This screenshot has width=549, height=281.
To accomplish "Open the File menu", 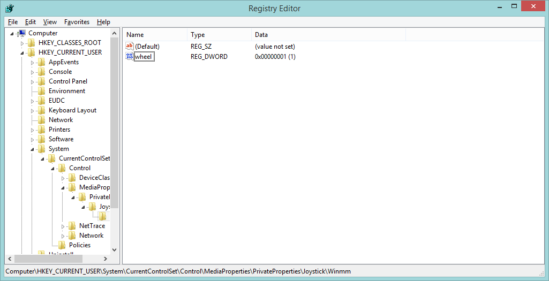I will pyautogui.click(x=13, y=22).
